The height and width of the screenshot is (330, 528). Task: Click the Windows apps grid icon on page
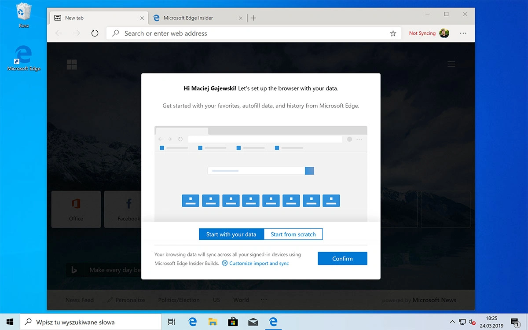coord(72,65)
